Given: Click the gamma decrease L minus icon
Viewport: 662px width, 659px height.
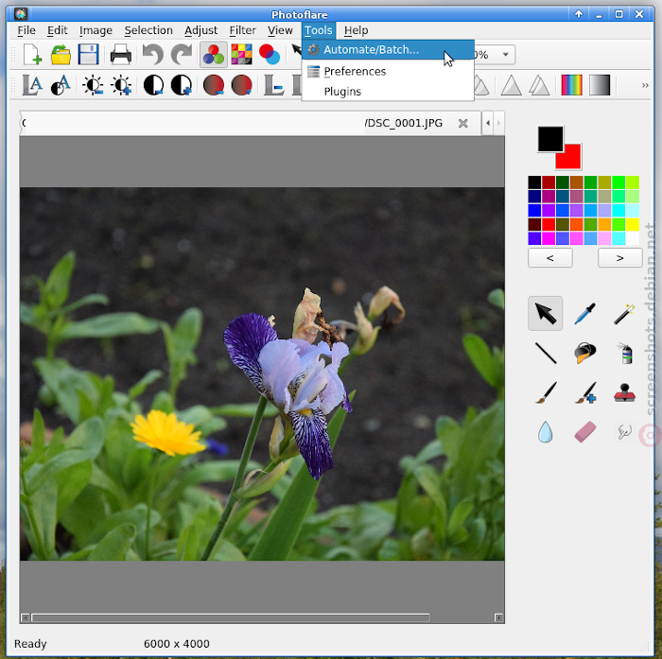Looking at the screenshot, I should (274, 85).
